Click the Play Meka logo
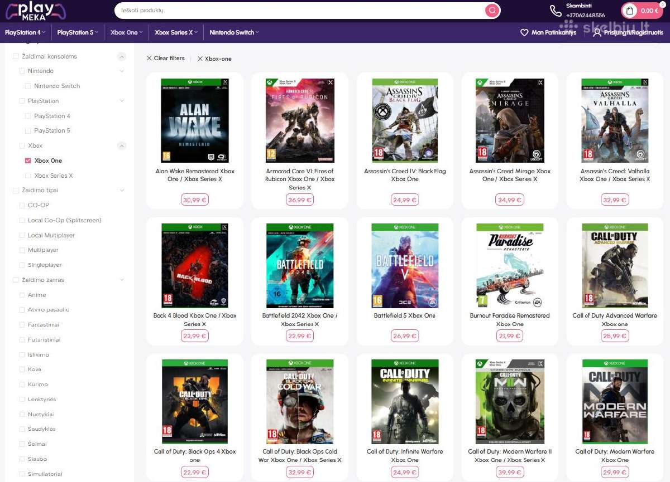Screen dimensions: 670x482 coord(36,11)
